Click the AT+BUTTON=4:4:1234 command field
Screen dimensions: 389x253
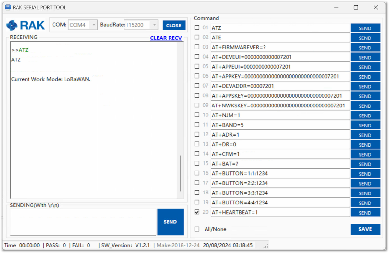pos(280,203)
